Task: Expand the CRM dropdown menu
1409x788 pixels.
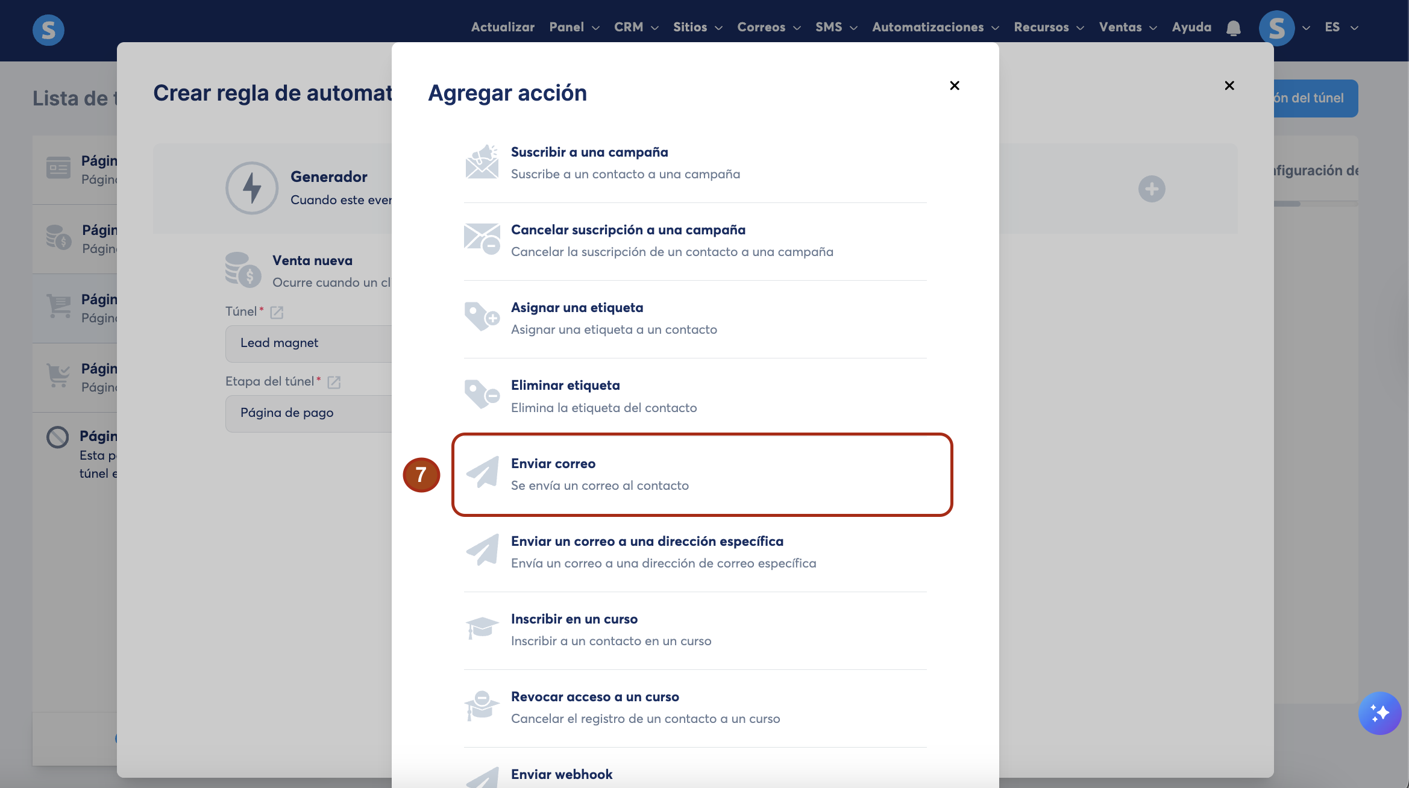Action: (x=636, y=28)
